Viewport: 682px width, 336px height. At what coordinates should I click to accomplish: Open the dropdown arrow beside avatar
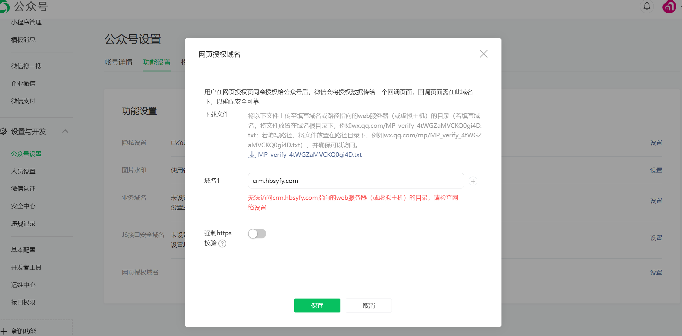(x=681, y=7)
